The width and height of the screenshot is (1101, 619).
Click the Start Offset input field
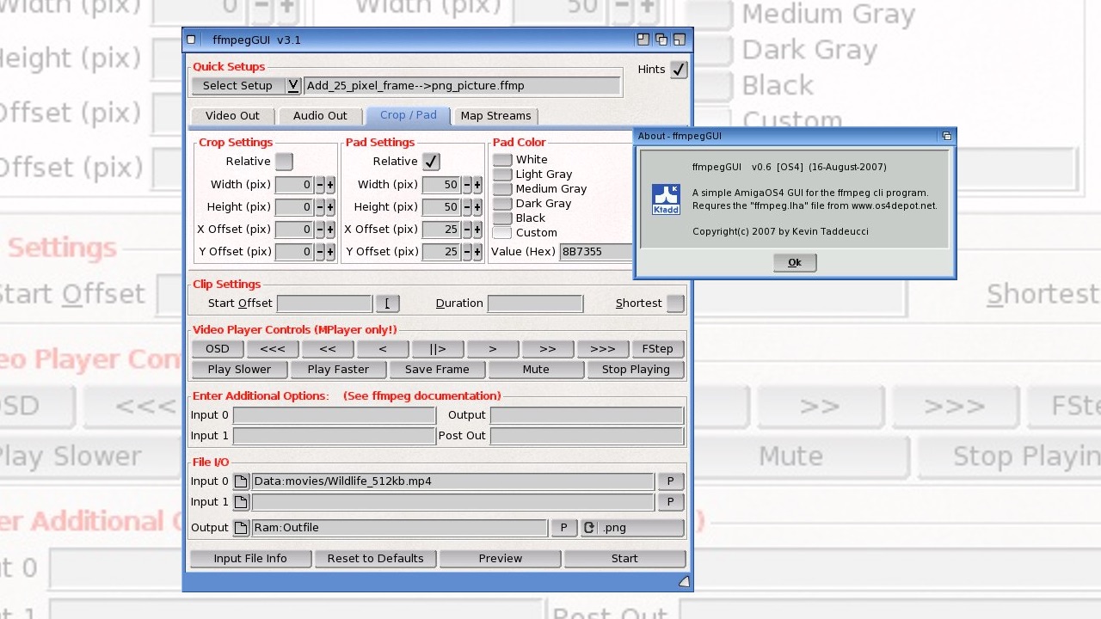pos(324,303)
